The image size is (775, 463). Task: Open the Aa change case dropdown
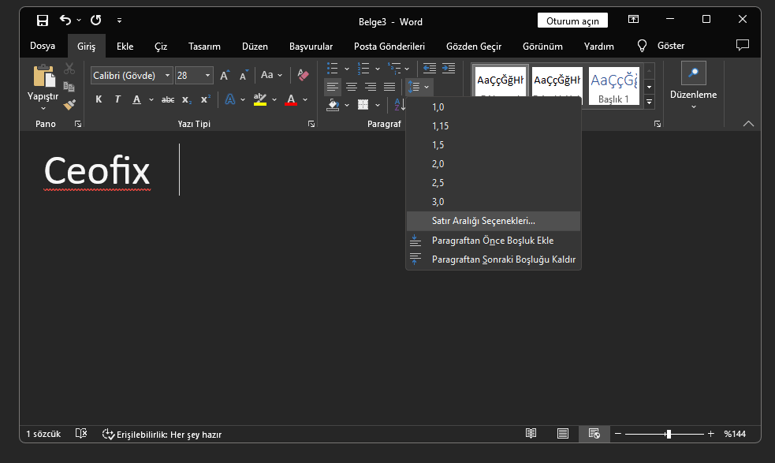point(271,75)
